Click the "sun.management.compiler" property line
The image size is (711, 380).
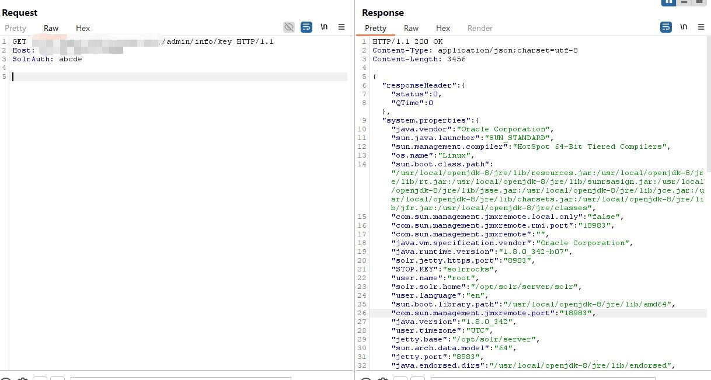(531, 147)
